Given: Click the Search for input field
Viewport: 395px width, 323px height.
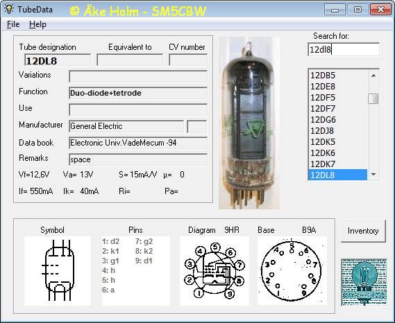Looking at the screenshot, I should pos(344,49).
